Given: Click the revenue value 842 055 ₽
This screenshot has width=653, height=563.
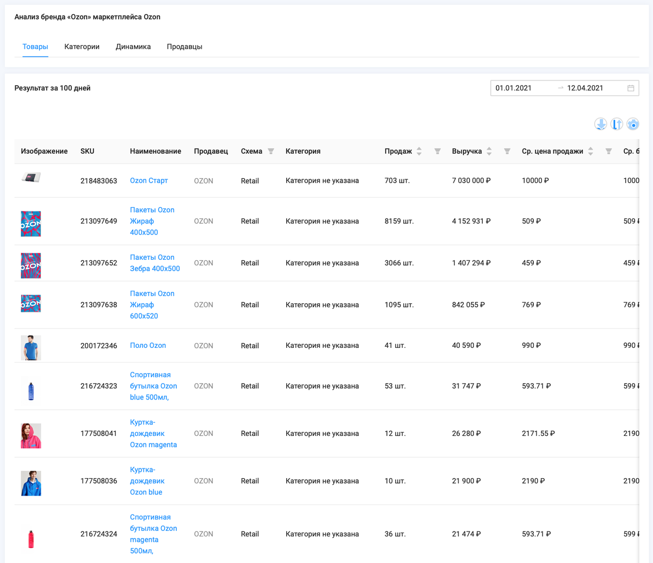Looking at the screenshot, I should click(x=468, y=305).
